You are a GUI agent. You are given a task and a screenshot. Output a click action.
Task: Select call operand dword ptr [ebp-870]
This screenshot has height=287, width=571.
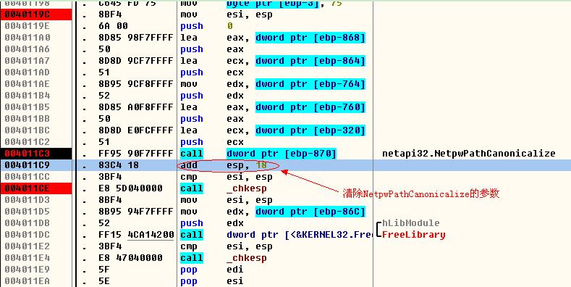click(x=282, y=154)
